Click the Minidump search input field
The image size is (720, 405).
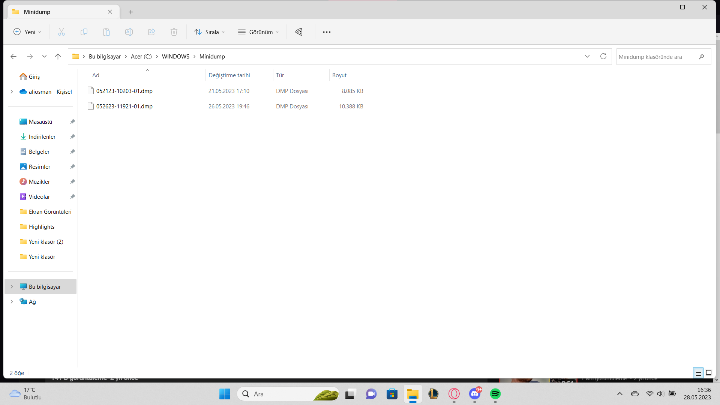pos(656,57)
